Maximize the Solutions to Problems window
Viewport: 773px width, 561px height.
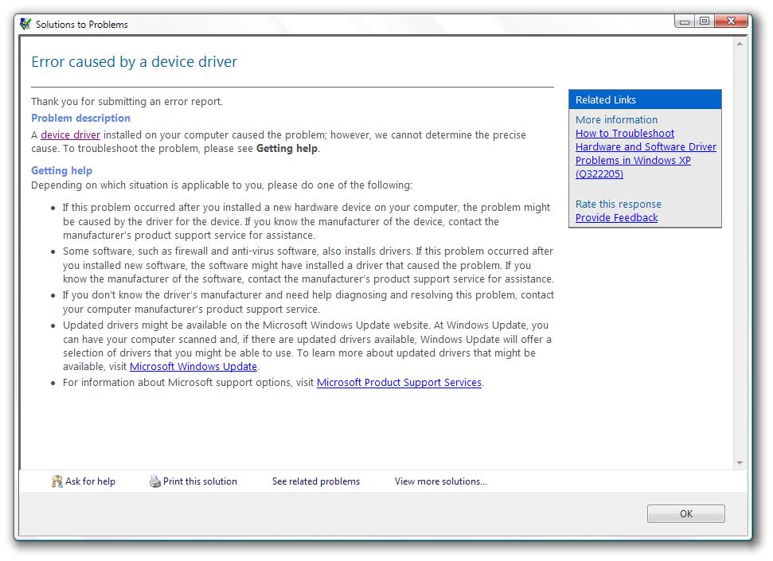[705, 21]
